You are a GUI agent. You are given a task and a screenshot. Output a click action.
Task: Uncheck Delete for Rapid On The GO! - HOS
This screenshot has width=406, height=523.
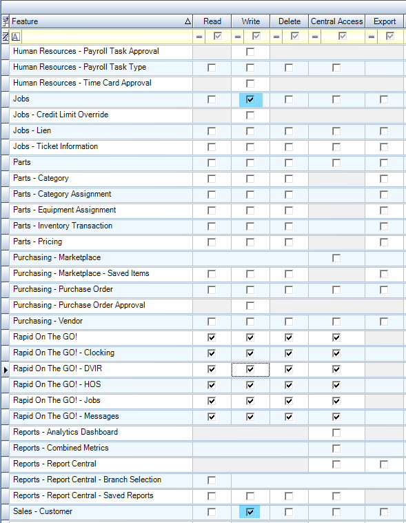[x=289, y=385]
